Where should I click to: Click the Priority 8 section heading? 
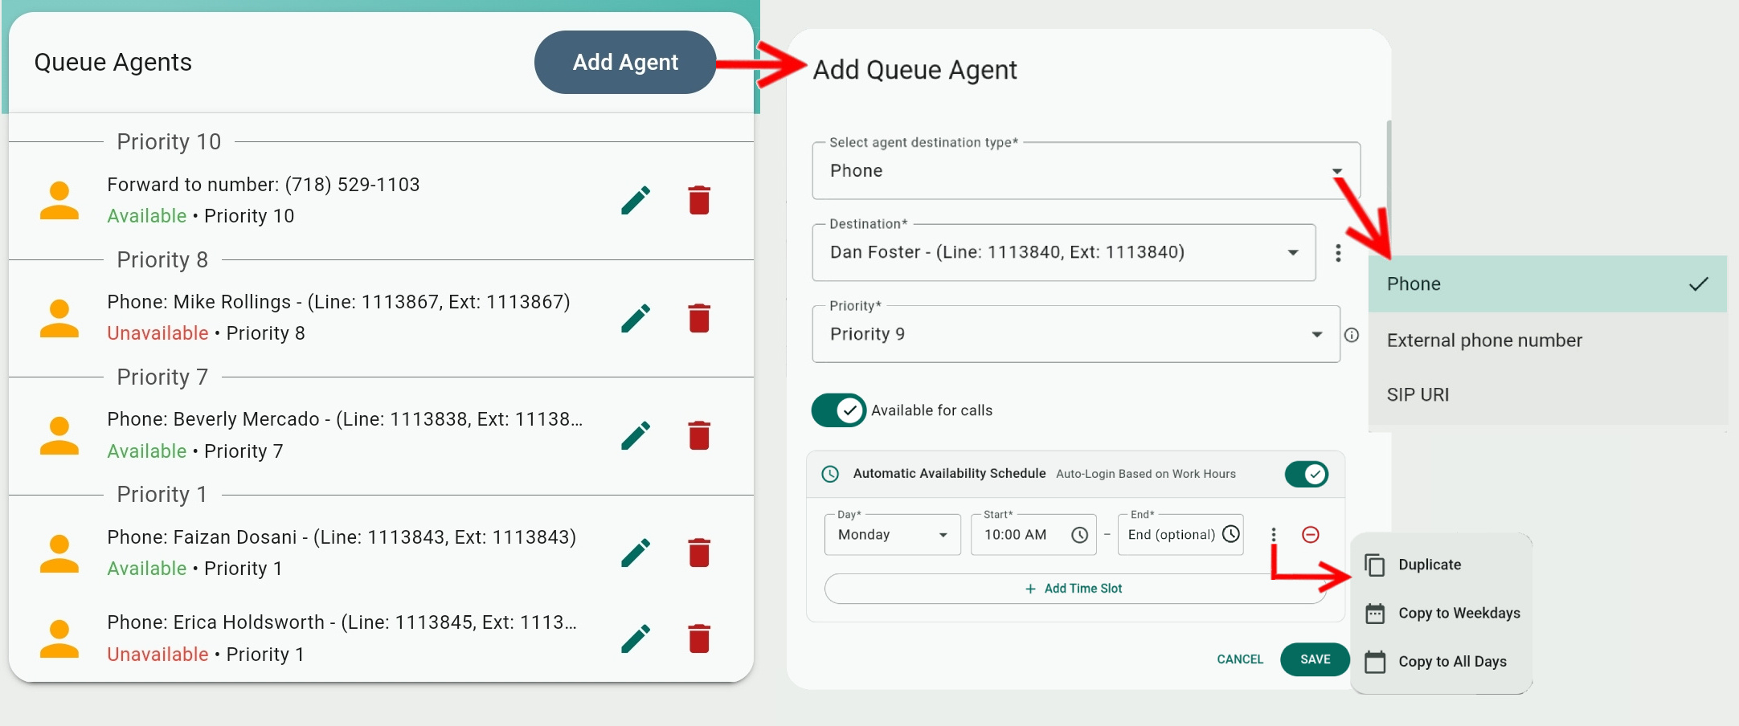coord(162,260)
